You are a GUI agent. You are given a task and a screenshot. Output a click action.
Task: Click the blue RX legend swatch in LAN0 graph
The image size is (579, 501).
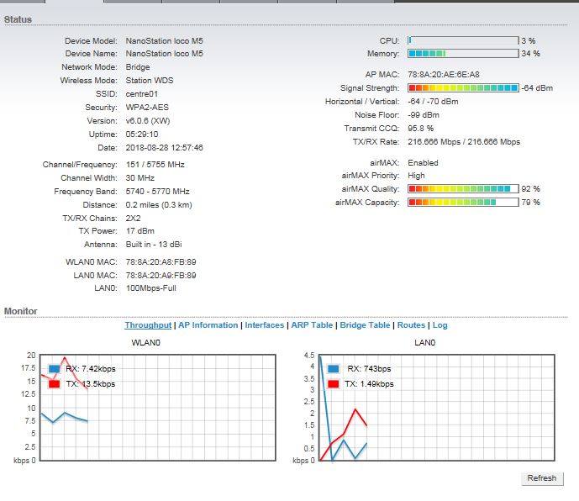(x=333, y=369)
